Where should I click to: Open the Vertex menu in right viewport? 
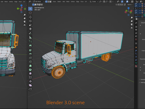[x=73, y=2]
